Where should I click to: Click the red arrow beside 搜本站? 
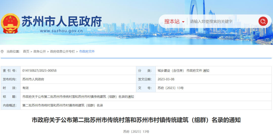(183, 22)
